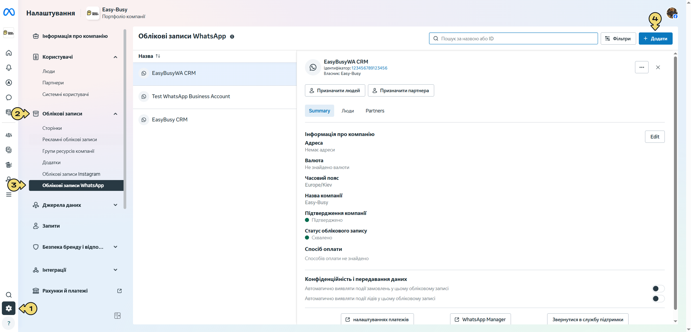Viewport: 691px width, 332px height.
Task: Collapse the sidebar panel icon
Action: [x=117, y=316]
